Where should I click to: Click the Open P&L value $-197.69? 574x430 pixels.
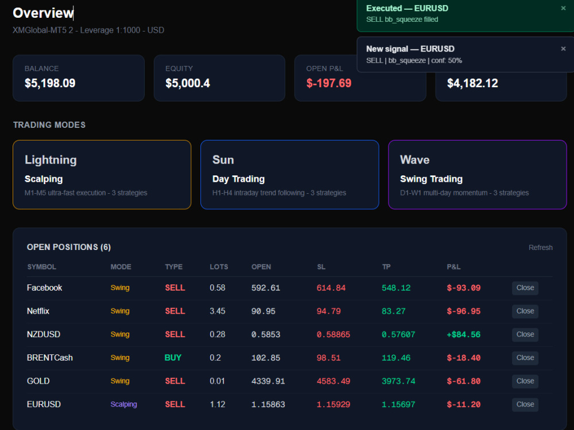[329, 83]
